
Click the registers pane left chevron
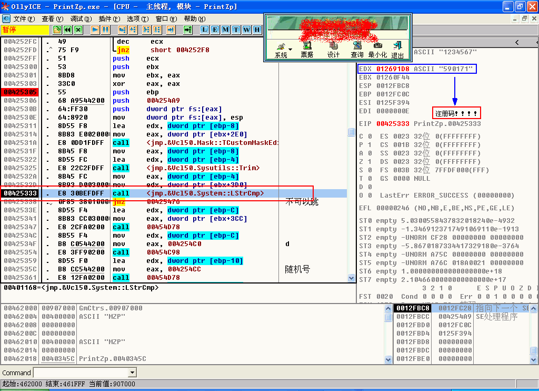(517, 42)
